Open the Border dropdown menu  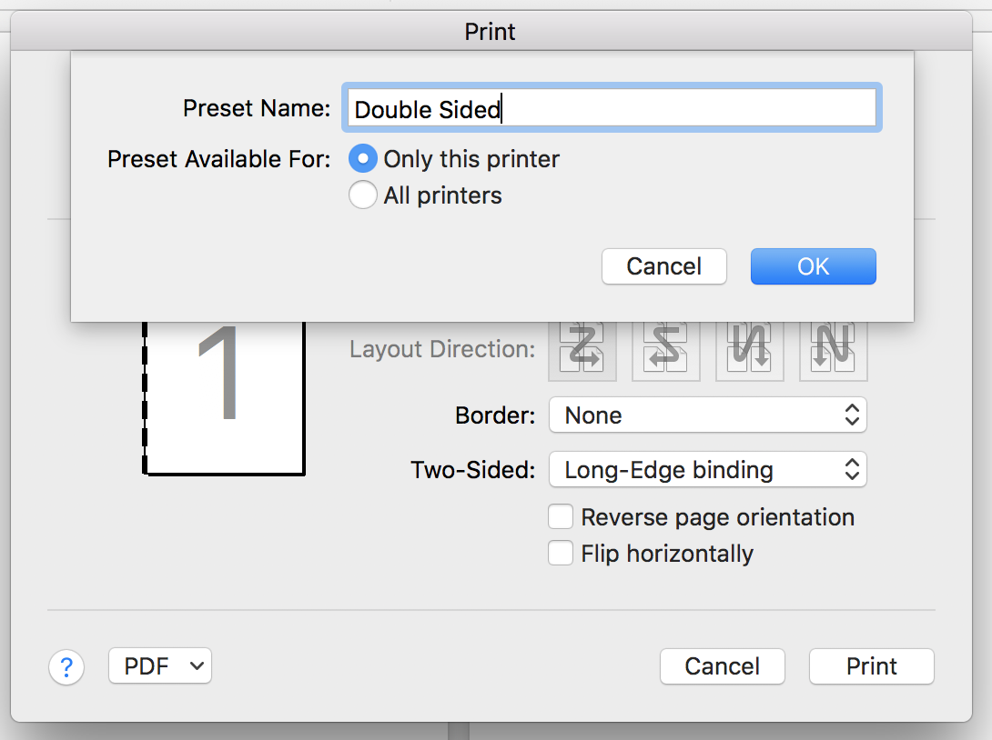[x=707, y=415]
